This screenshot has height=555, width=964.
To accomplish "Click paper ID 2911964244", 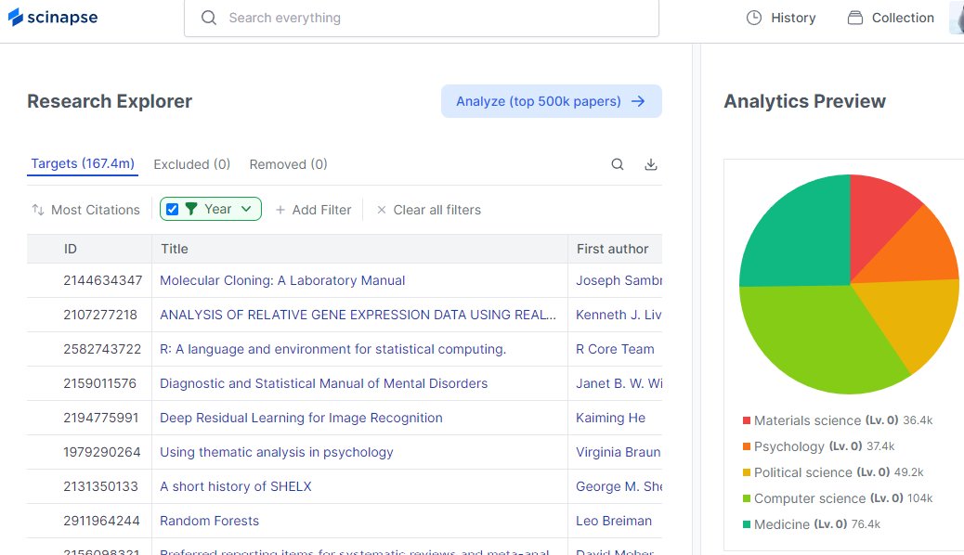I will [x=101, y=521].
